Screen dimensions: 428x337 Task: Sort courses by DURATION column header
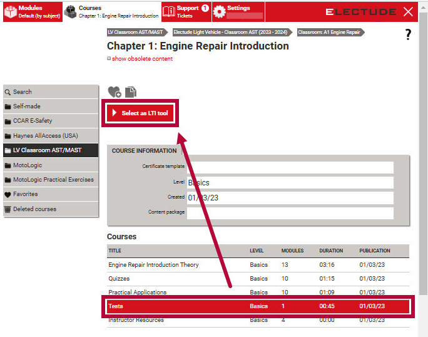coord(331,251)
